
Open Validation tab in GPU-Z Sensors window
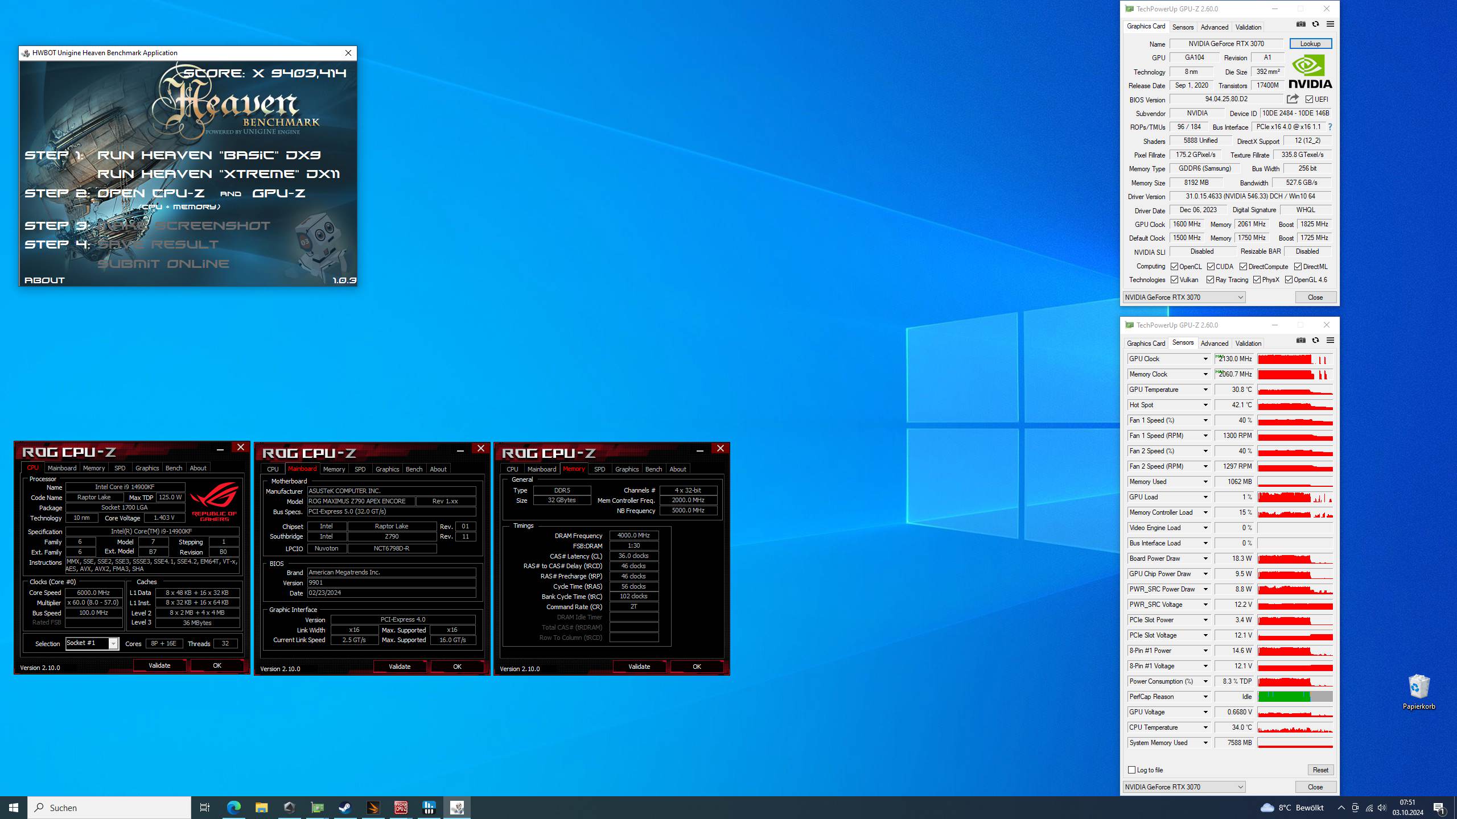coord(1248,343)
